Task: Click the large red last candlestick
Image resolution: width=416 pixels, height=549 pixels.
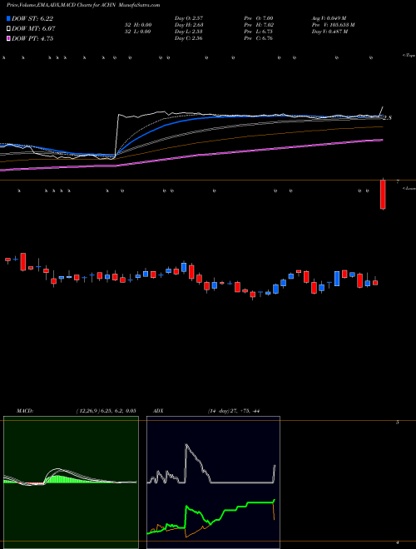Action: tap(383, 195)
